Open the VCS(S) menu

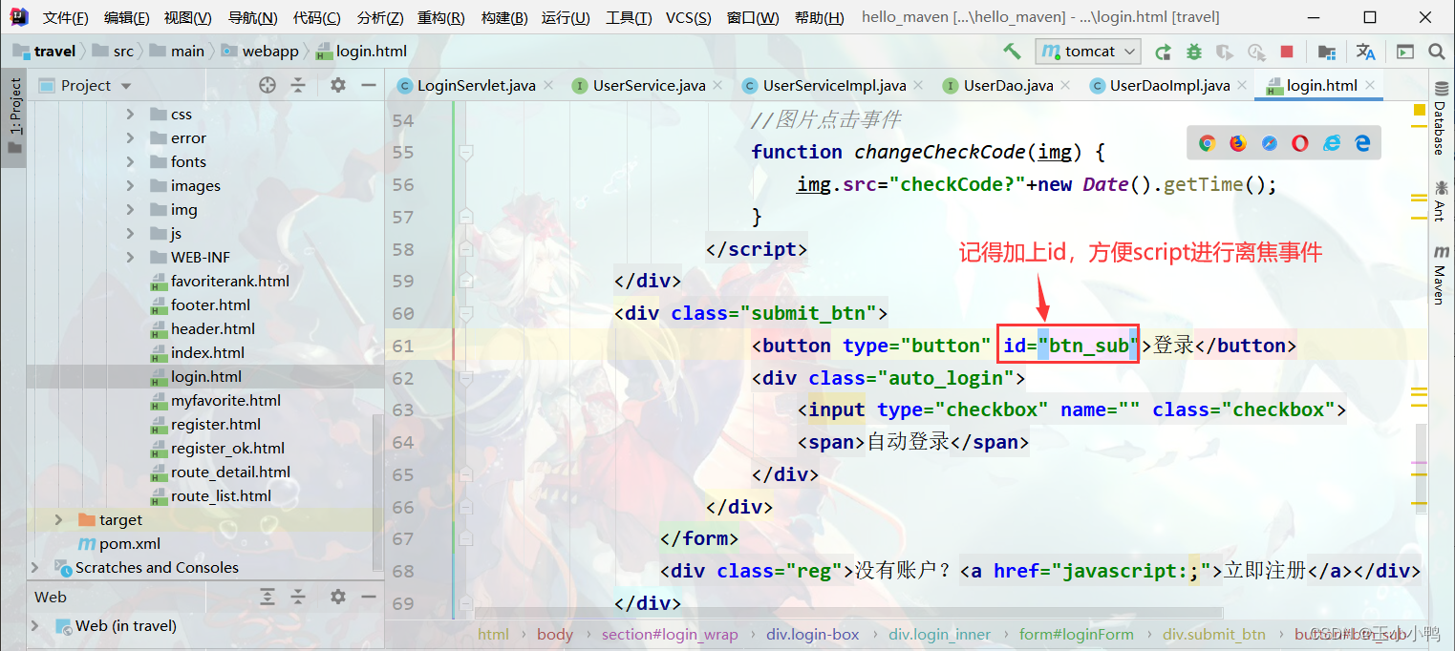pyautogui.click(x=688, y=17)
